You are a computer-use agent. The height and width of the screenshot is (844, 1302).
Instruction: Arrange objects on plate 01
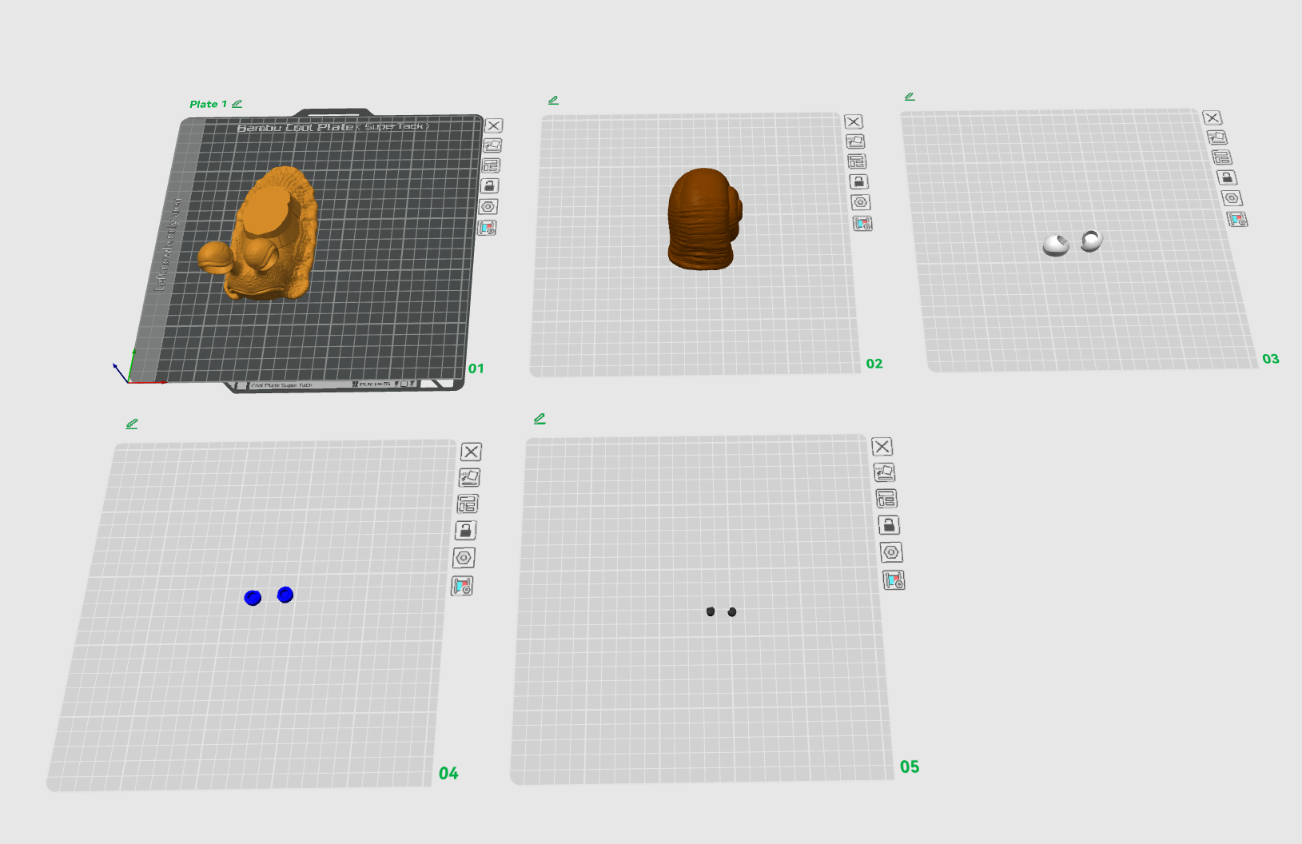[x=491, y=165]
